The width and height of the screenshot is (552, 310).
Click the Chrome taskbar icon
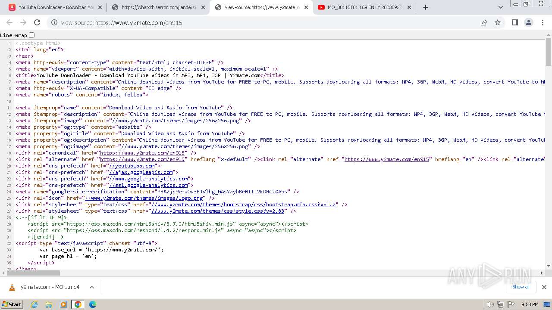point(78,304)
